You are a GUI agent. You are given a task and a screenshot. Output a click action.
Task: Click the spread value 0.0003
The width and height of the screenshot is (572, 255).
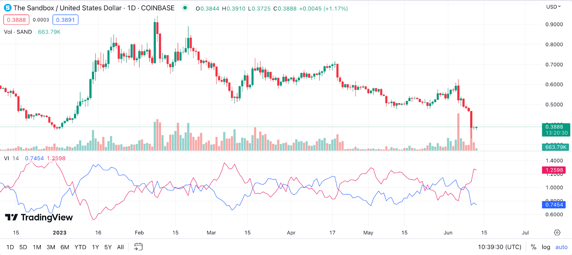(x=41, y=20)
